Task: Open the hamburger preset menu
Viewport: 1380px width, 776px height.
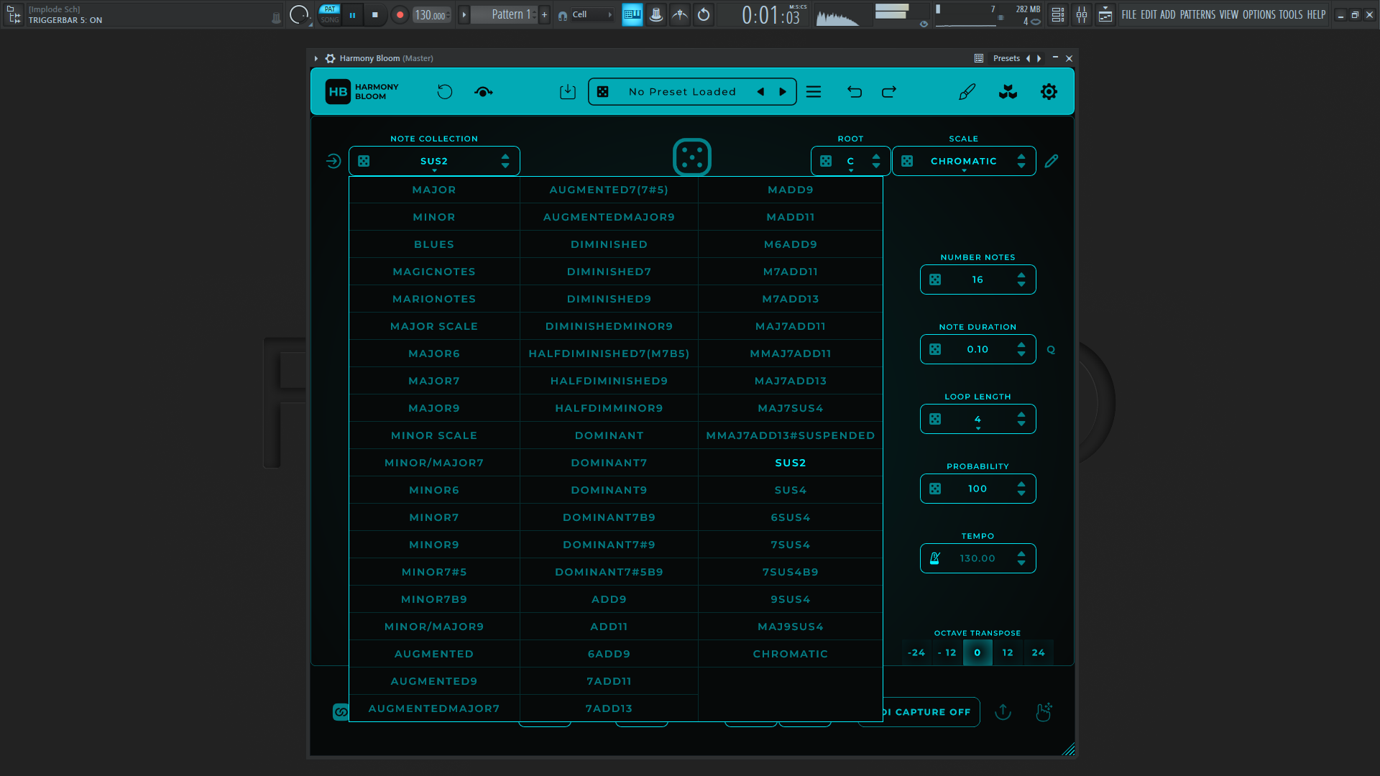Action: point(814,92)
